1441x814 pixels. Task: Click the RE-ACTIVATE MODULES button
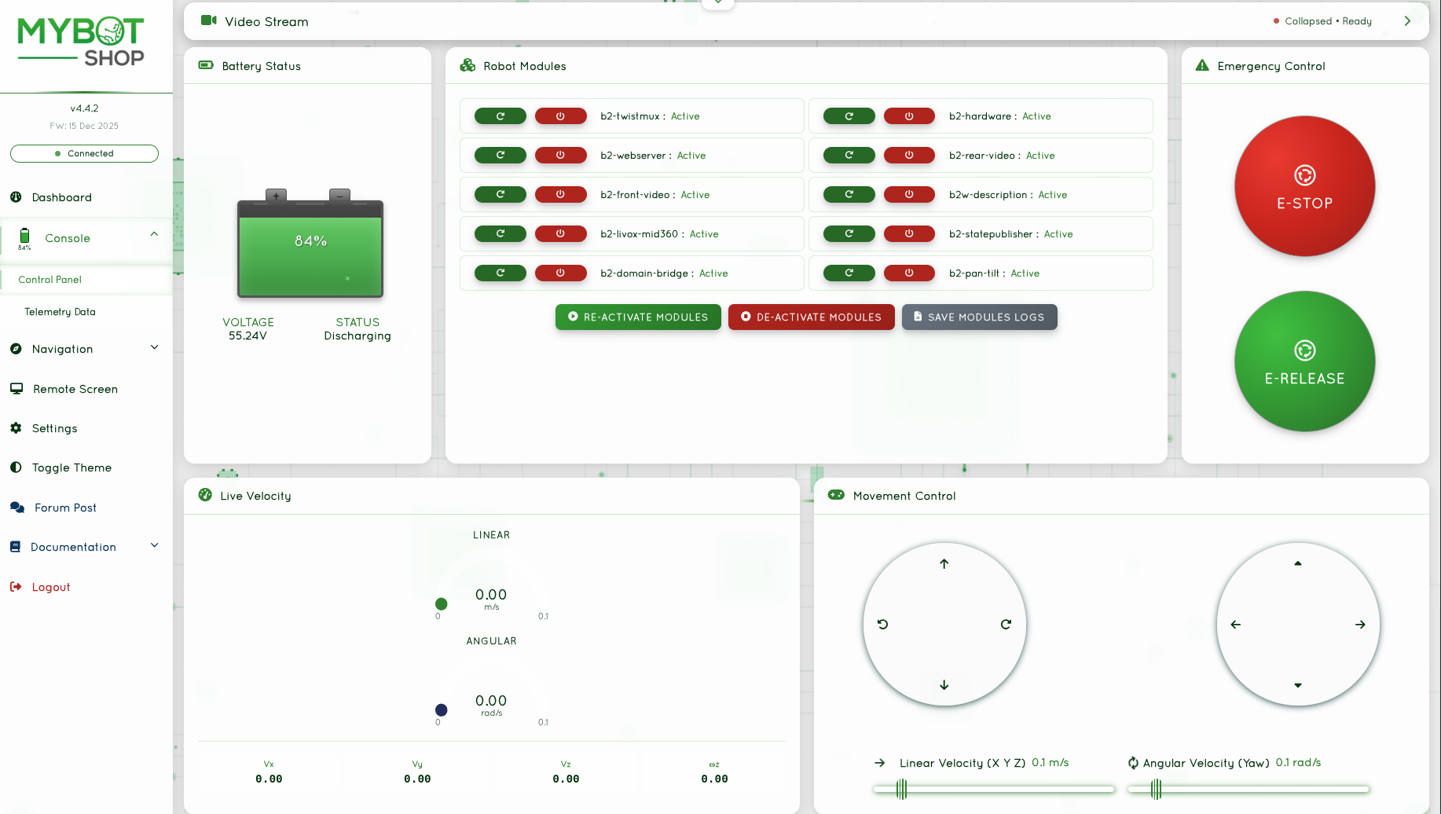point(638,317)
